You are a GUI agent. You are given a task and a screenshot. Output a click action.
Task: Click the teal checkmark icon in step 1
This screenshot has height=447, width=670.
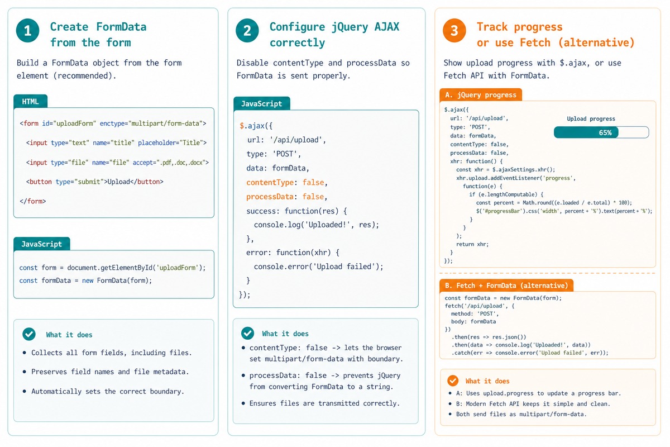pos(29,334)
